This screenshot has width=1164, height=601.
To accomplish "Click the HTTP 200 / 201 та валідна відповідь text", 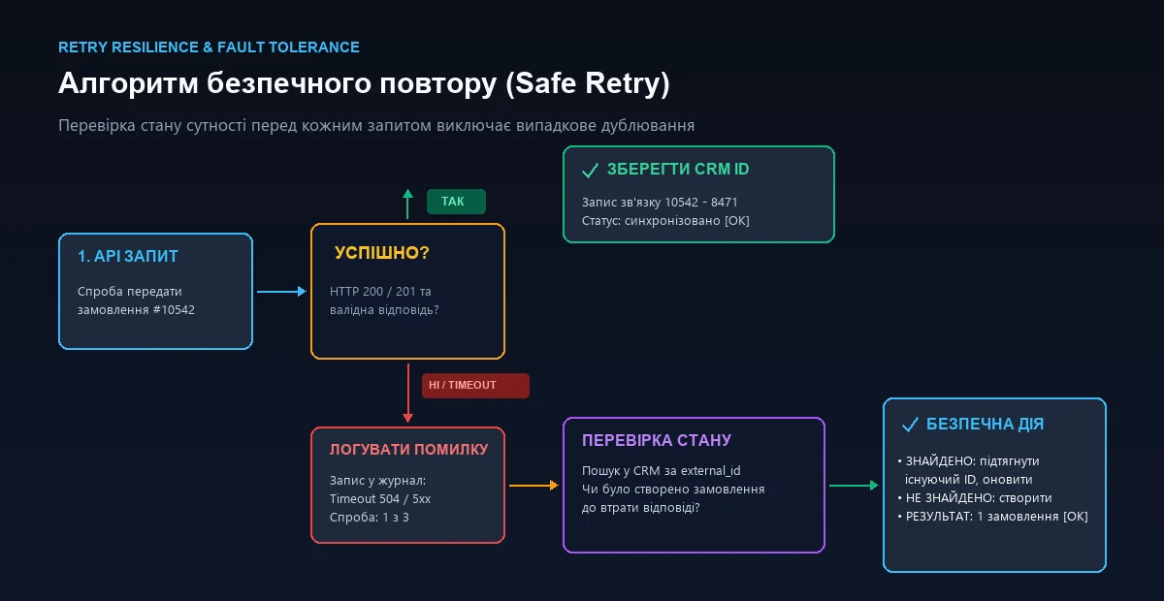I will (x=385, y=300).
